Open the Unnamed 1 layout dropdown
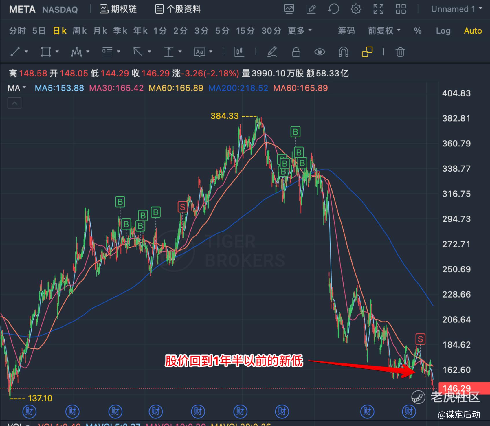 (x=456, y=9)
